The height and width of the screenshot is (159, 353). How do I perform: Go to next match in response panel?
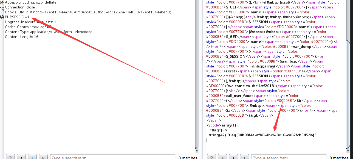[x=244, y=157]
